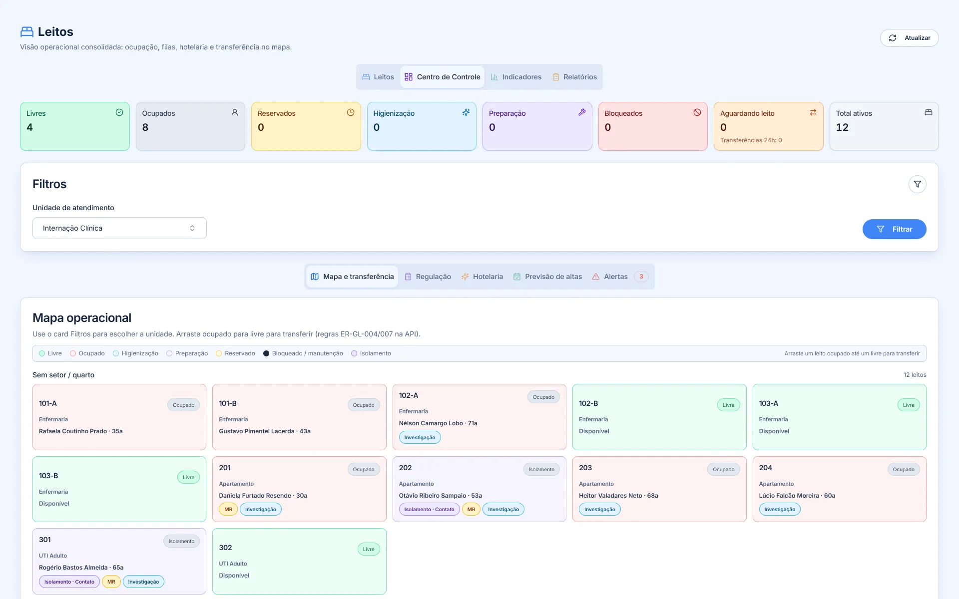The width and height of the screenshot is (959, 599).
Task: Click the transfer arrows icon on the Aguardando leito card
Action: [813, 112]
